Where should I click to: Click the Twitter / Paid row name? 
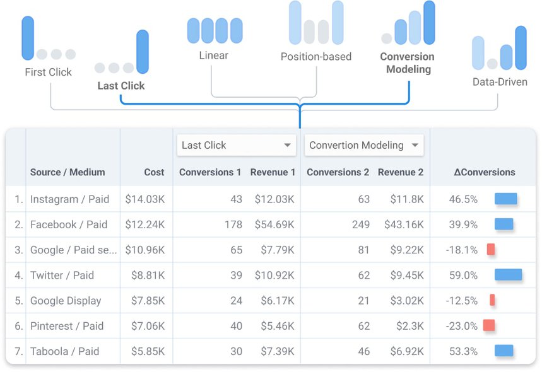pos(62,276)
